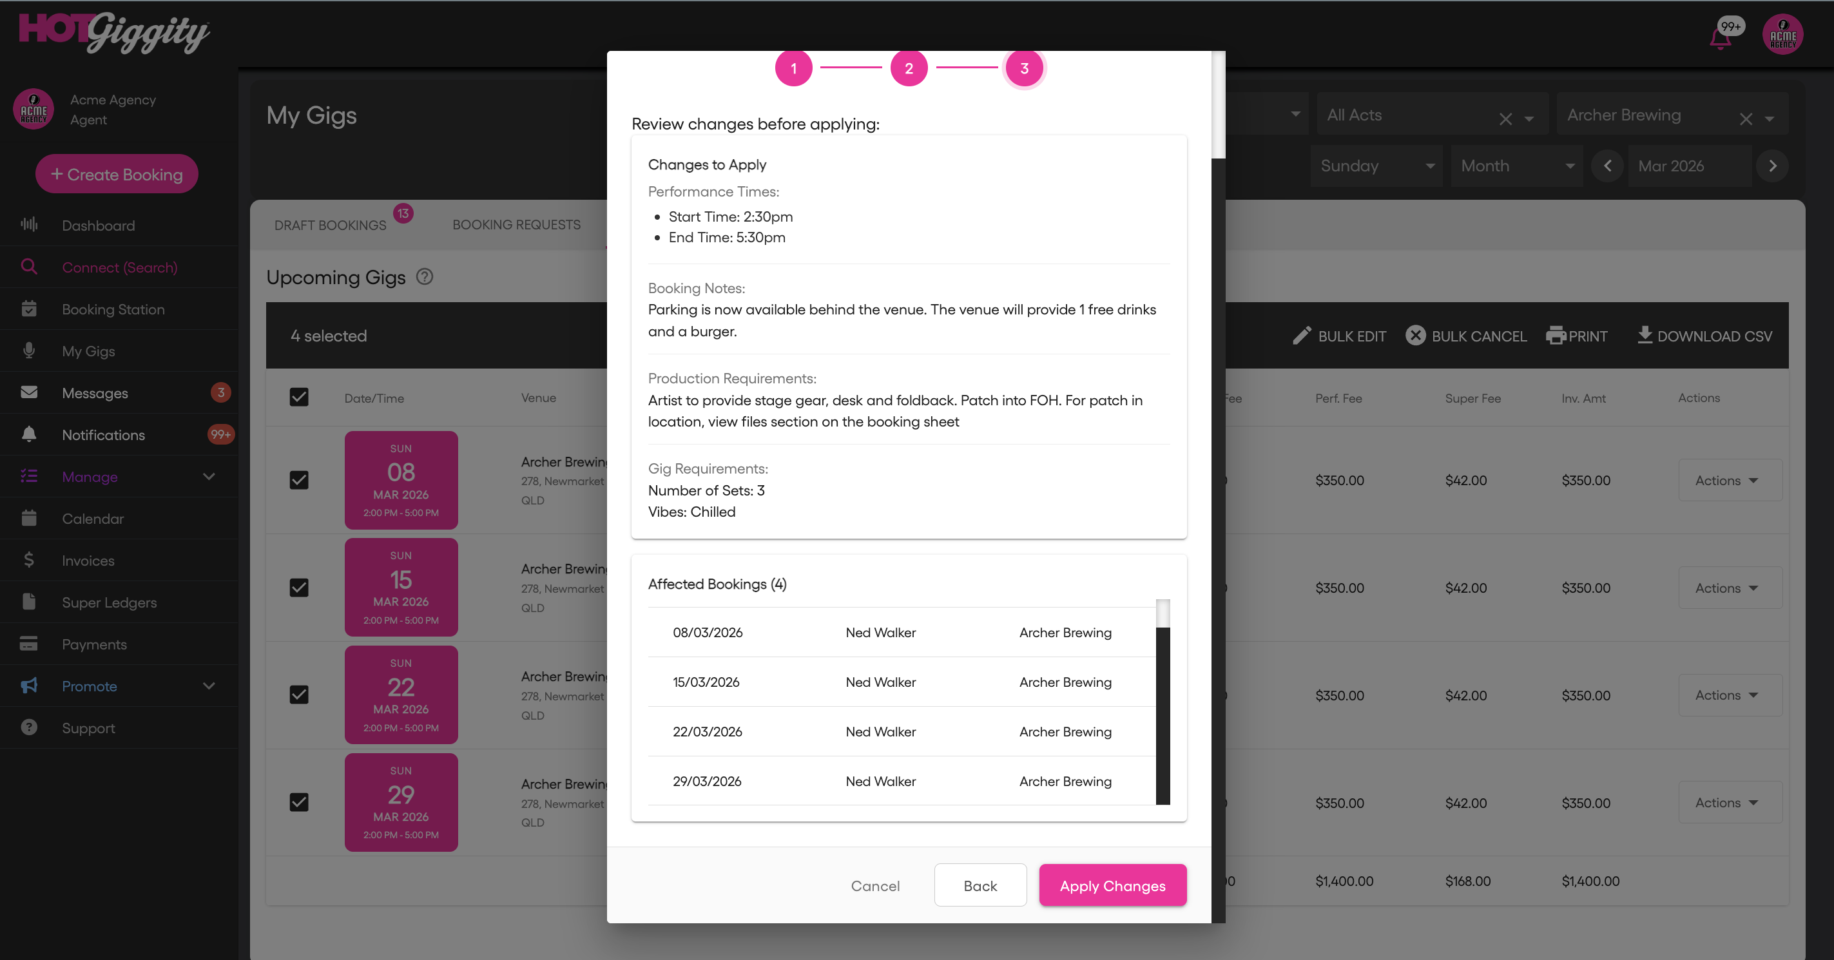The width and height of the screenshot is (1834, 960).
Task: Click the Back button in dialog
Action: (980, 885)
